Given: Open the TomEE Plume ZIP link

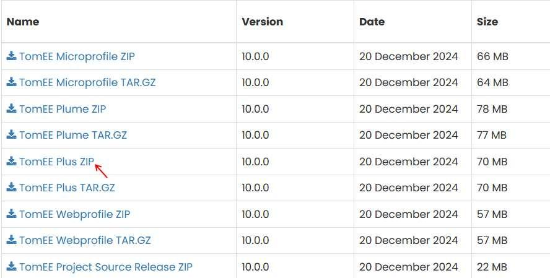Looking at the screenshot, I should pos(63,109).
